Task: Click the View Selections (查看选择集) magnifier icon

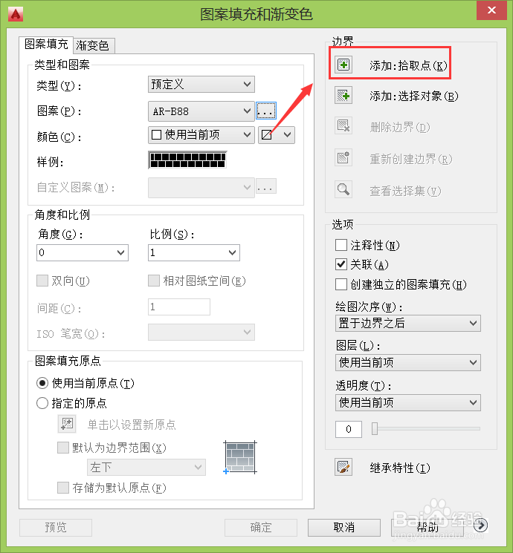Action: click(343, 190)
